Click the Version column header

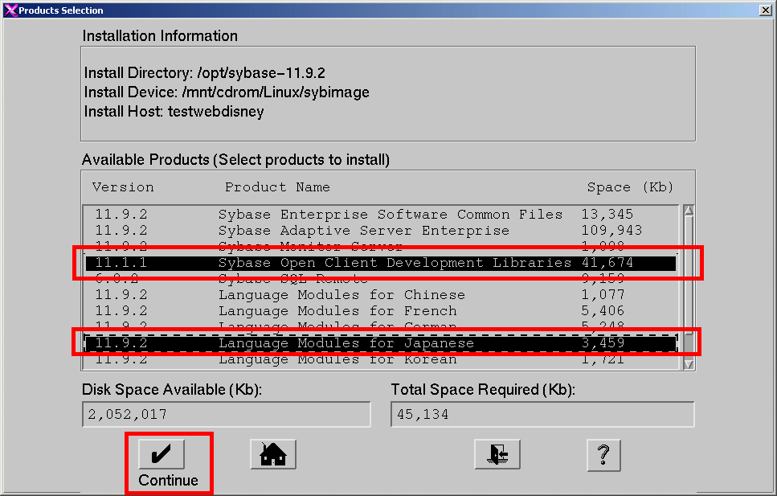click(123, 187)
